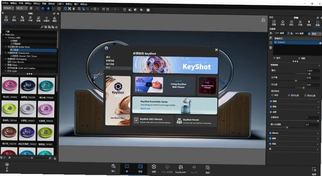Screen dimensions: 322x176
Task: Switch to the Colors library tab
Action: [14, 19]
